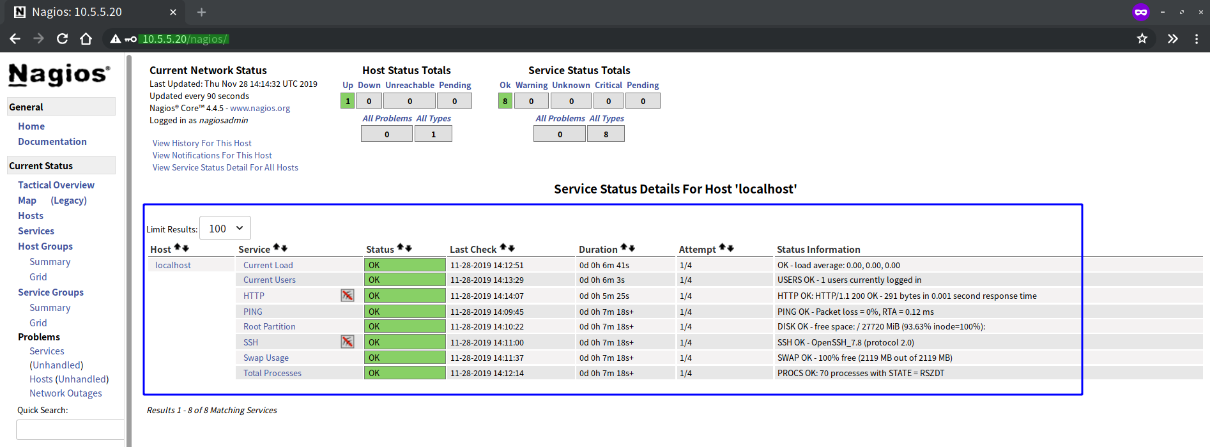Sort by Last Check ascending arrow
Screen dimensions: 1210x447
[x=503, y=247]
